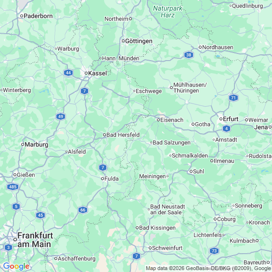Click the A 66 highway shield south of Fulda
Screen dimensions: 272x272
point(83,210)
